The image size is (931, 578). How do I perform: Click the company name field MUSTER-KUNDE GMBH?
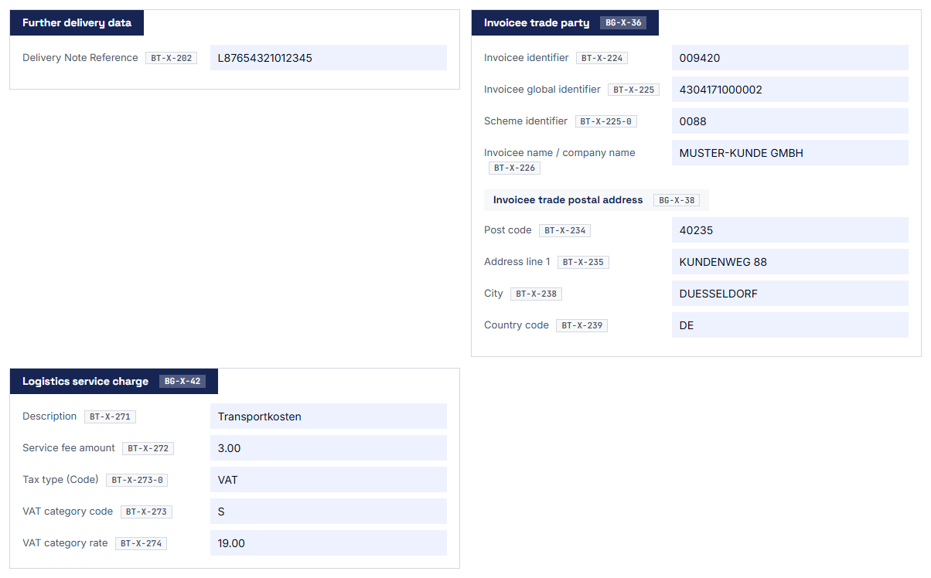(790, 153)
